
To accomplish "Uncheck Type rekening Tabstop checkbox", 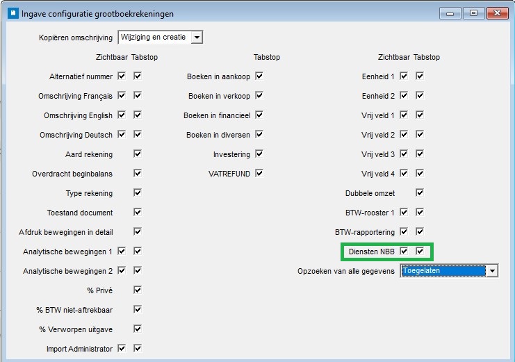I will pos(138,192).
